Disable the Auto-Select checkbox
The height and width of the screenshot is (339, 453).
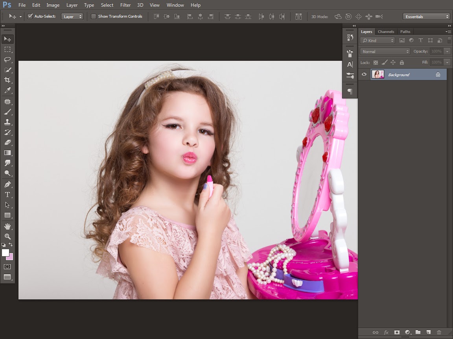[30, 16]
